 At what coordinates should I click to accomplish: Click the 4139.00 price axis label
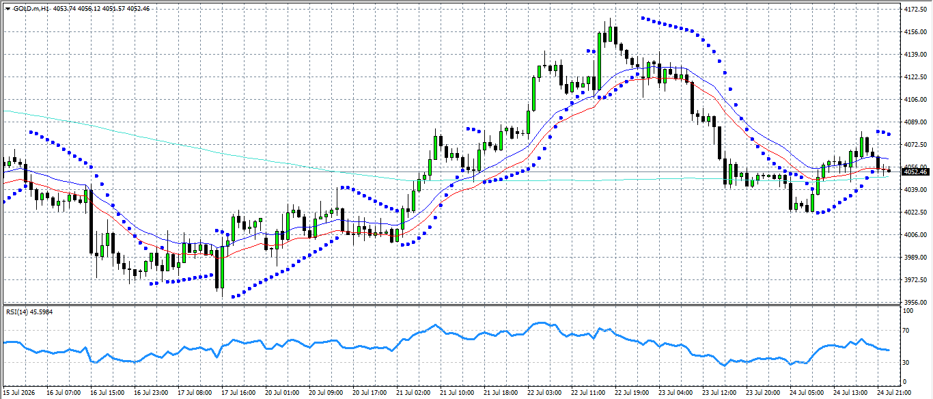pyautogui.click(x=914, y=55)
